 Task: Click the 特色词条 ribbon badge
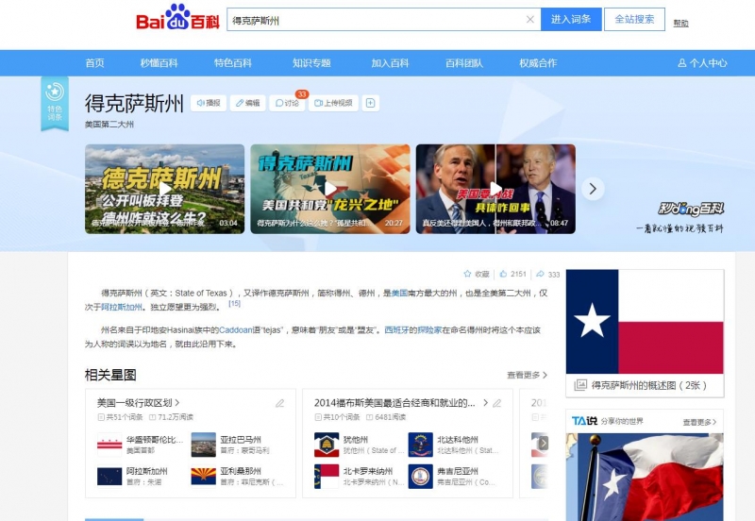[55, 103]
